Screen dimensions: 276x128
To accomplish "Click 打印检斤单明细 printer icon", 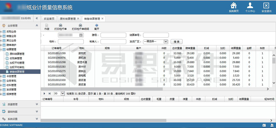I will coord(80,25).
